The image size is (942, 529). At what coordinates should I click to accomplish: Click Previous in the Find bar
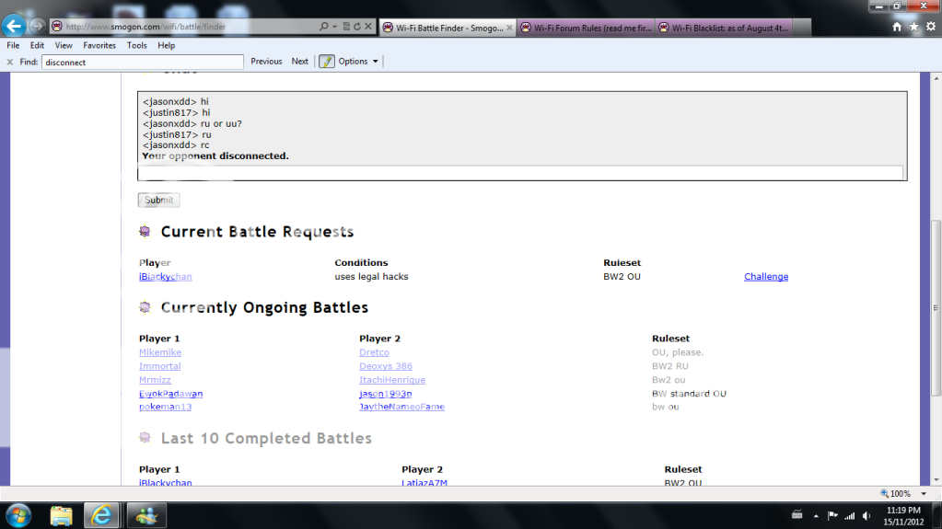pos(266,62)
